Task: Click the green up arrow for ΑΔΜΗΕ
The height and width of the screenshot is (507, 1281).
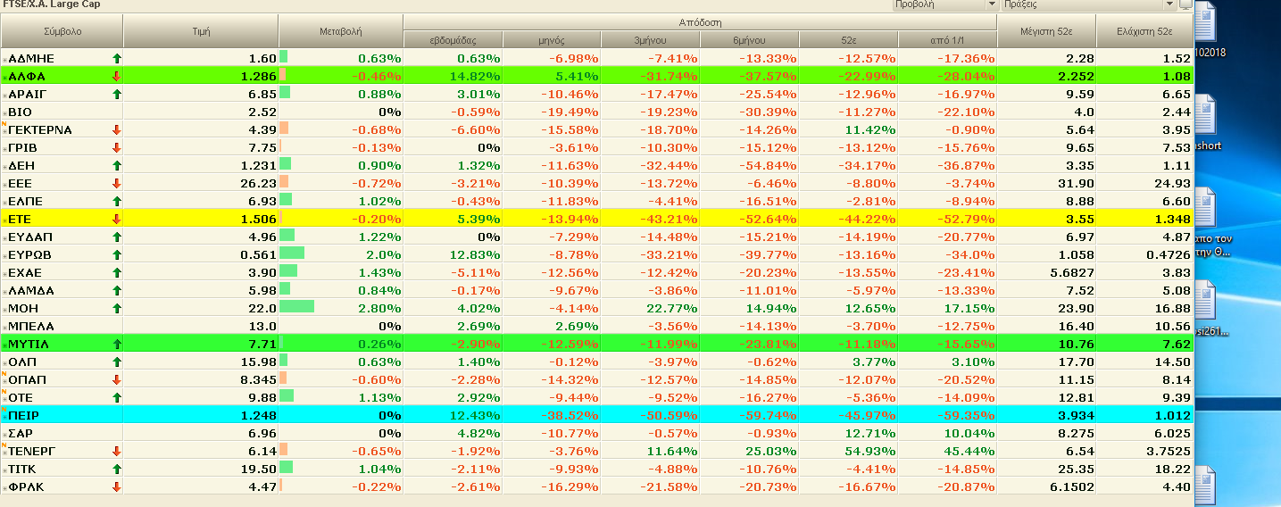Action: coord(116,58)
